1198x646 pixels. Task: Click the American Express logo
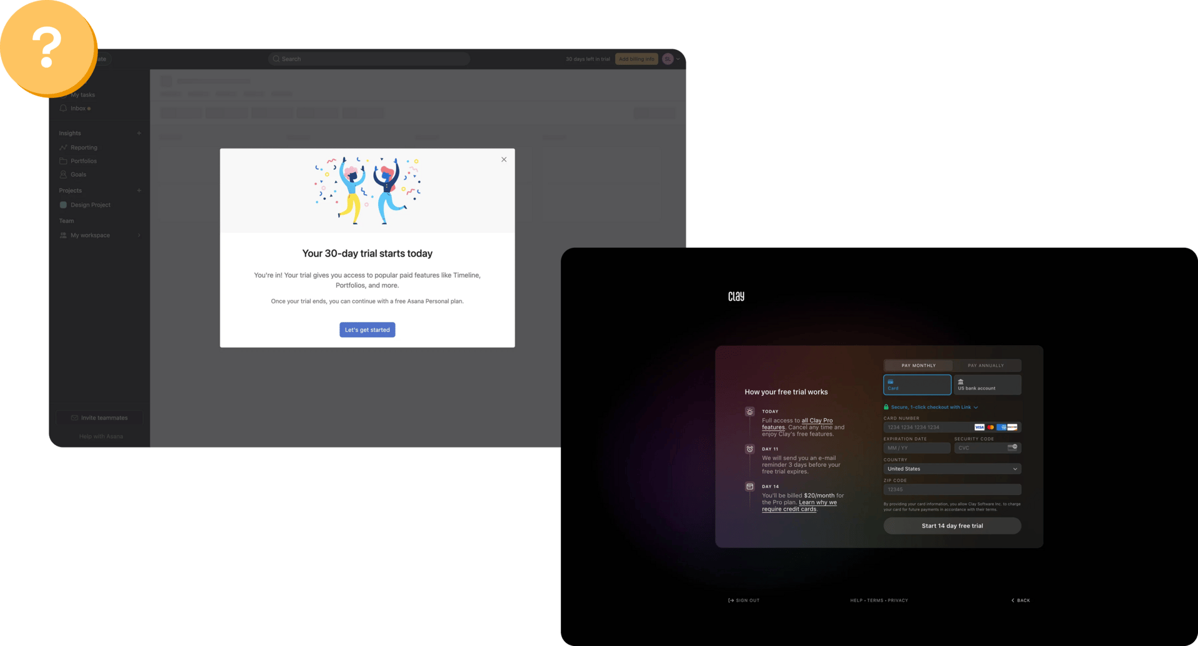click(1001, 427)
